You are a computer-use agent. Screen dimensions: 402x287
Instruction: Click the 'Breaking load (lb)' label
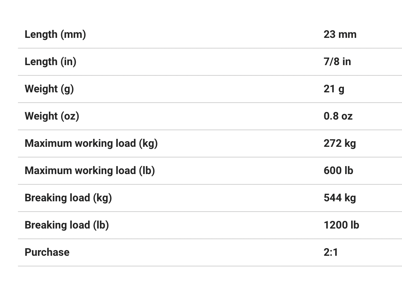pyautogui.click(x=67, y=225)
